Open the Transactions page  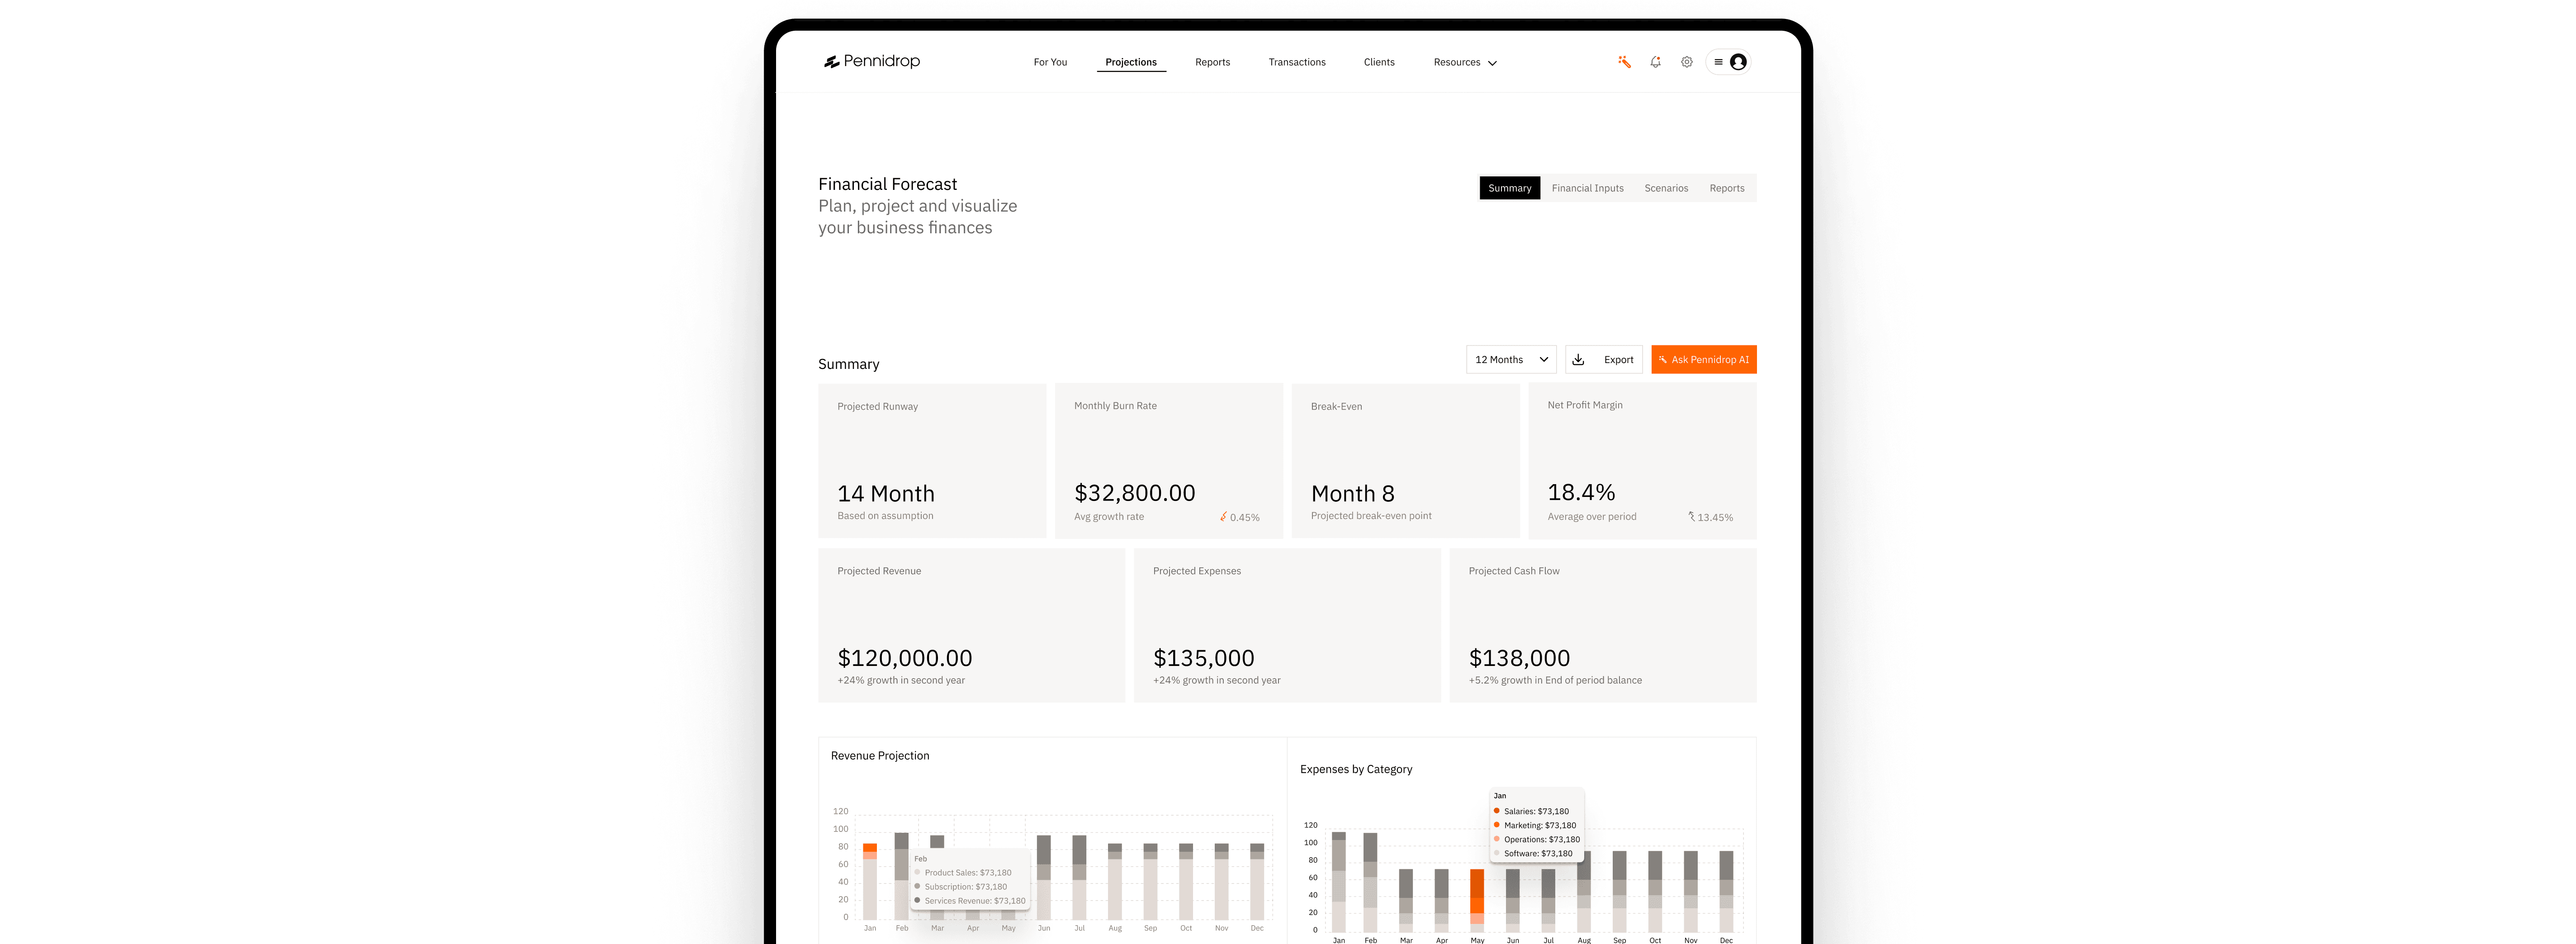point(1297,62)
